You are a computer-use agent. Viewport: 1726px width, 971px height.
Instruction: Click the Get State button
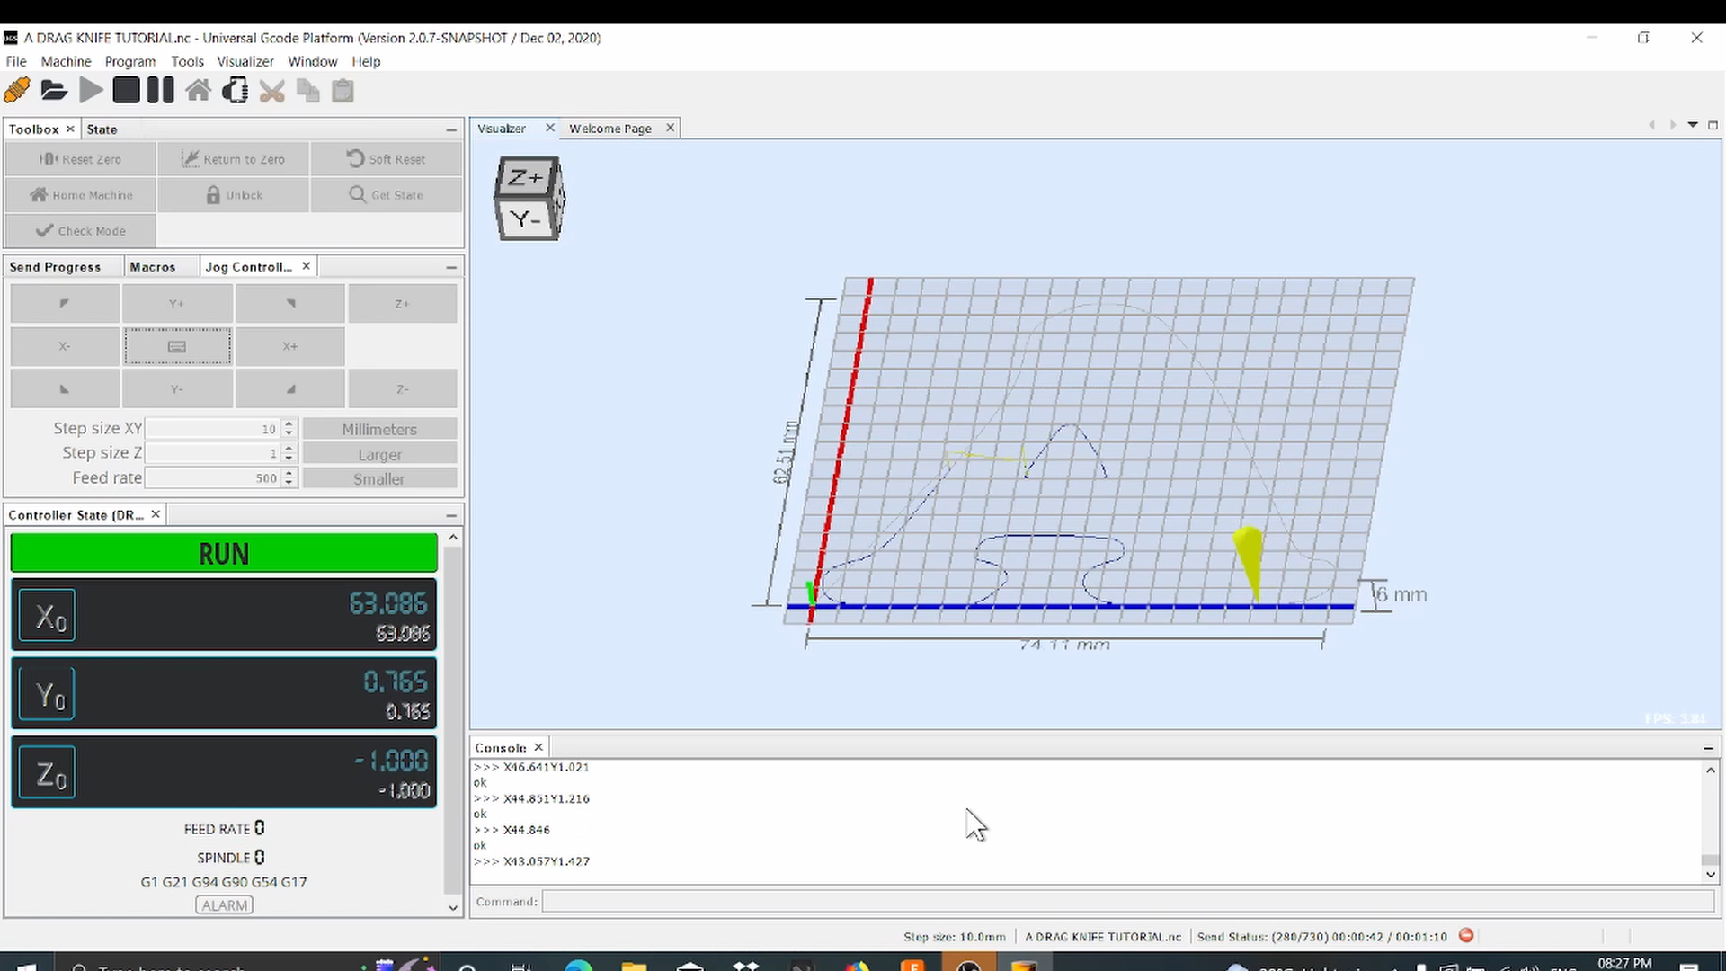coord(387,194)
